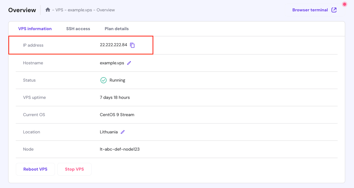Click the node value lt-abc-def-node123
The image size is (354, 188).
coord(120,149)
